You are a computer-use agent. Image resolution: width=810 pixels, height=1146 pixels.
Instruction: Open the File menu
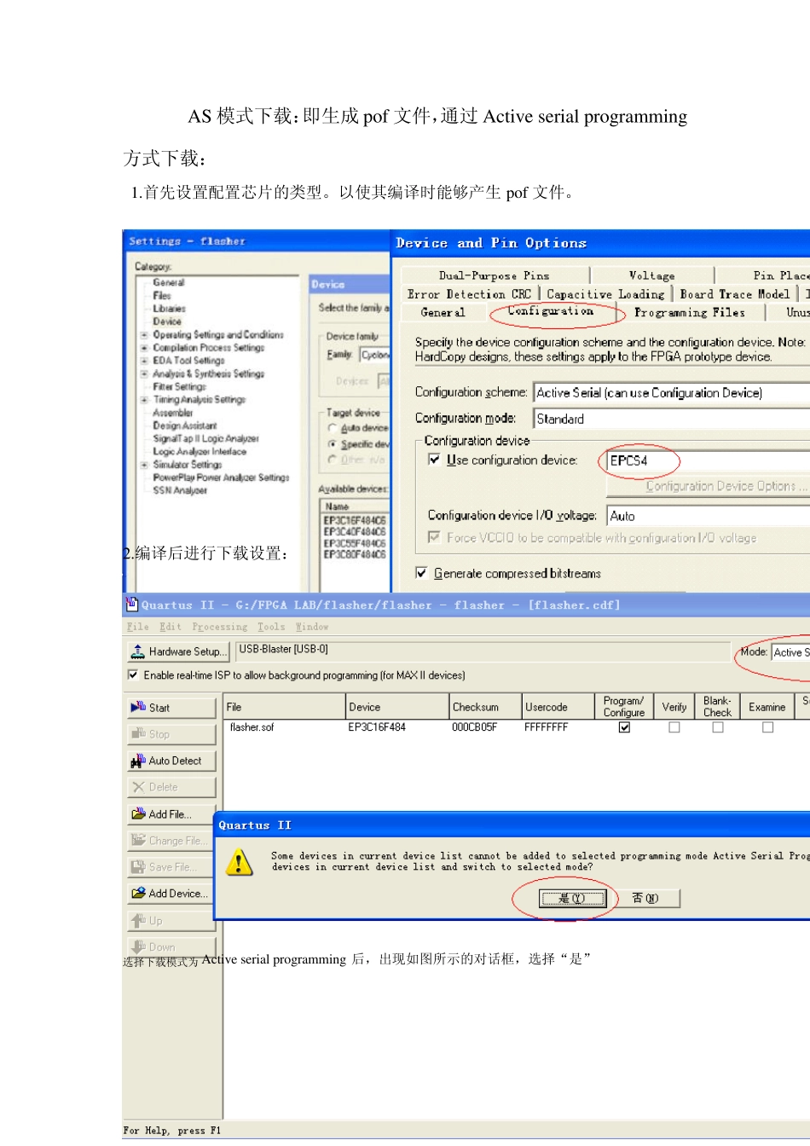click(x=137, y=627)
